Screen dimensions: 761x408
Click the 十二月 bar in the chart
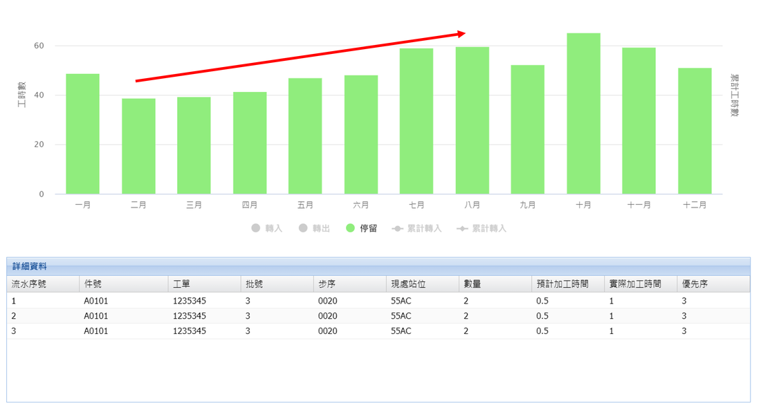[x=695, y=131]
